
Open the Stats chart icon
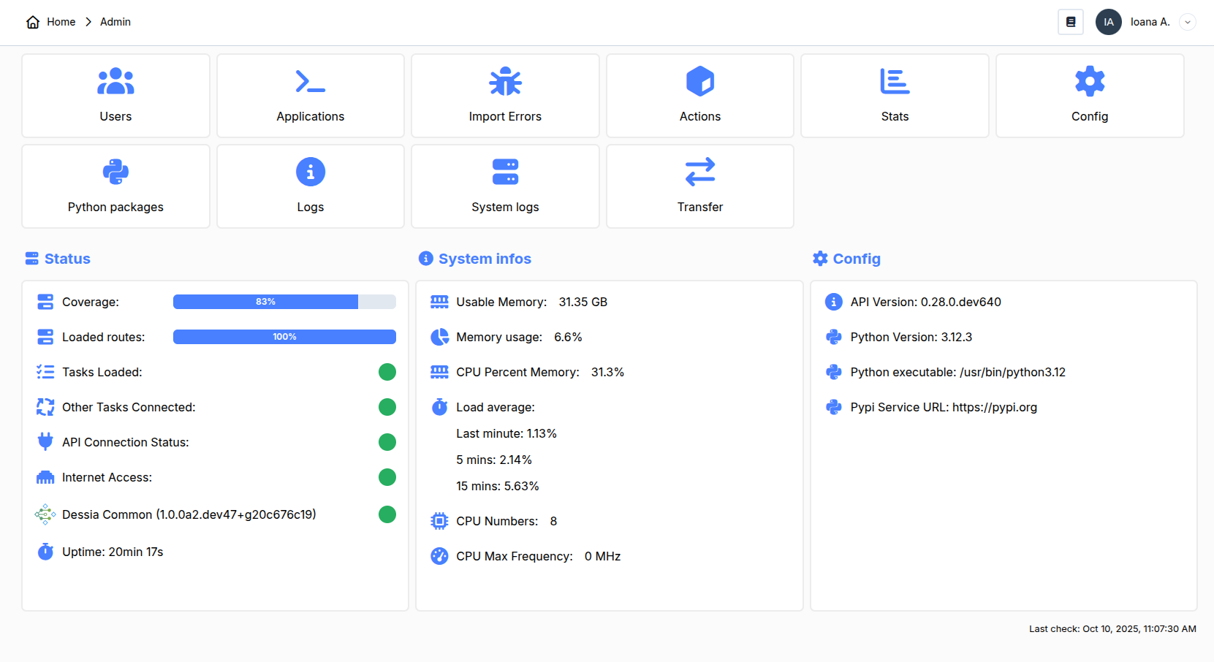(895, 81)
